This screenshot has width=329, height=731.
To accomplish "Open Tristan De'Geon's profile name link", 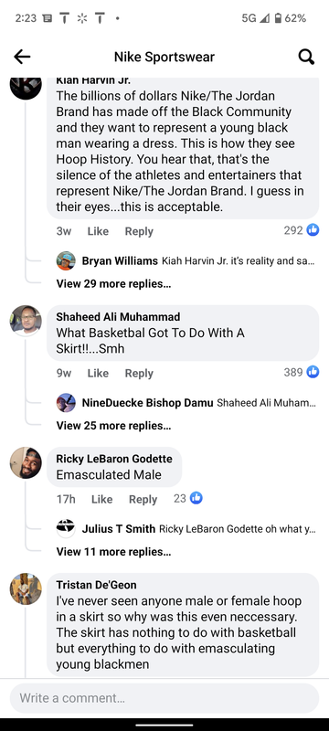I will 97,585.
